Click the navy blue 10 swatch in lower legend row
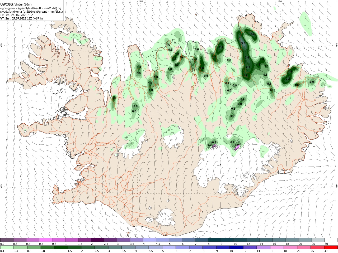 236,247
